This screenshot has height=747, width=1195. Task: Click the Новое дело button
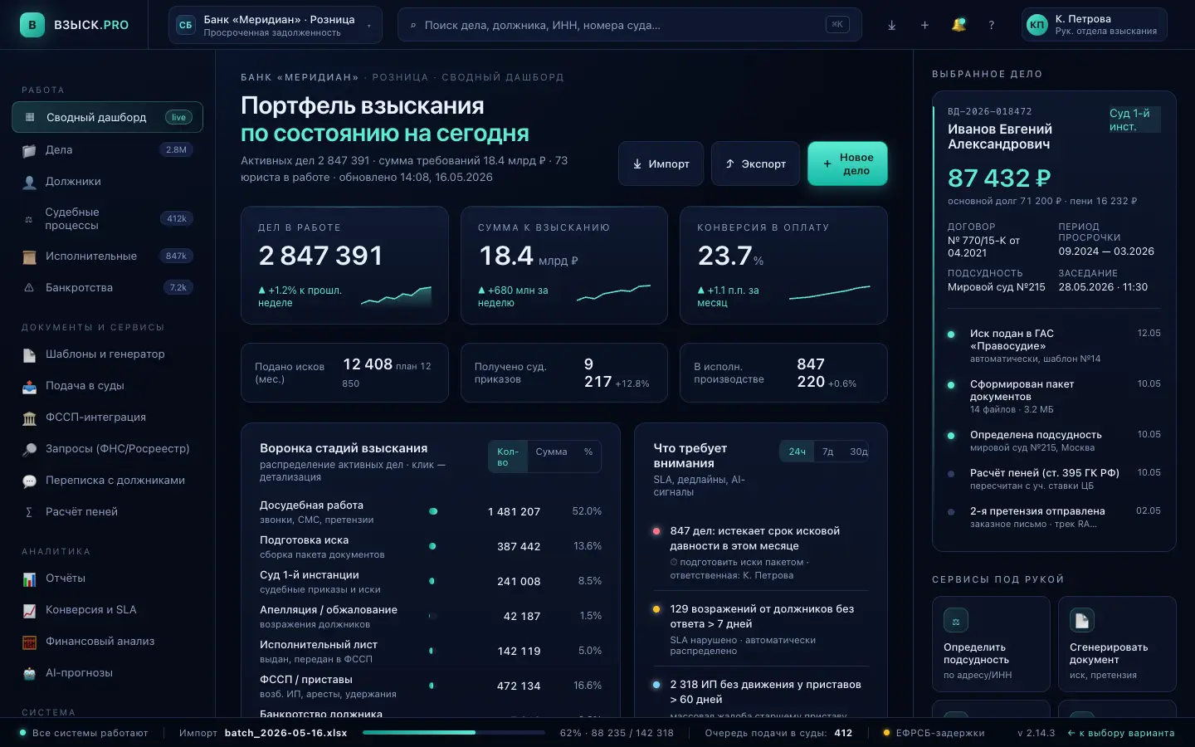pos(847,164)
